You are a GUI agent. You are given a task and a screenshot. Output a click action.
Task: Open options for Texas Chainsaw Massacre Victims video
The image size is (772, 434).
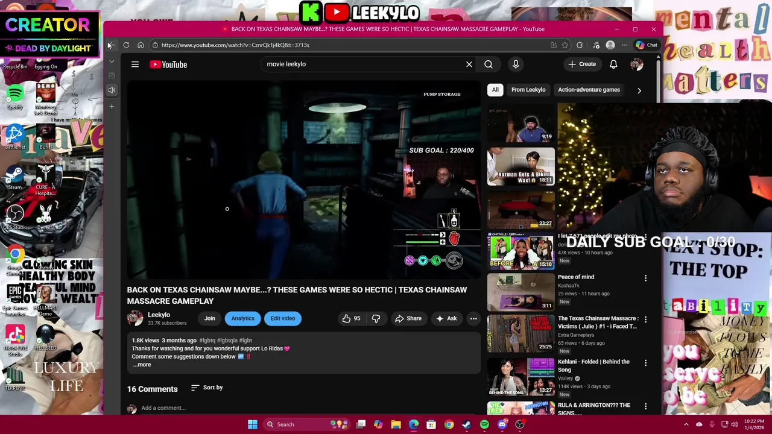click(x=645, y=319)
